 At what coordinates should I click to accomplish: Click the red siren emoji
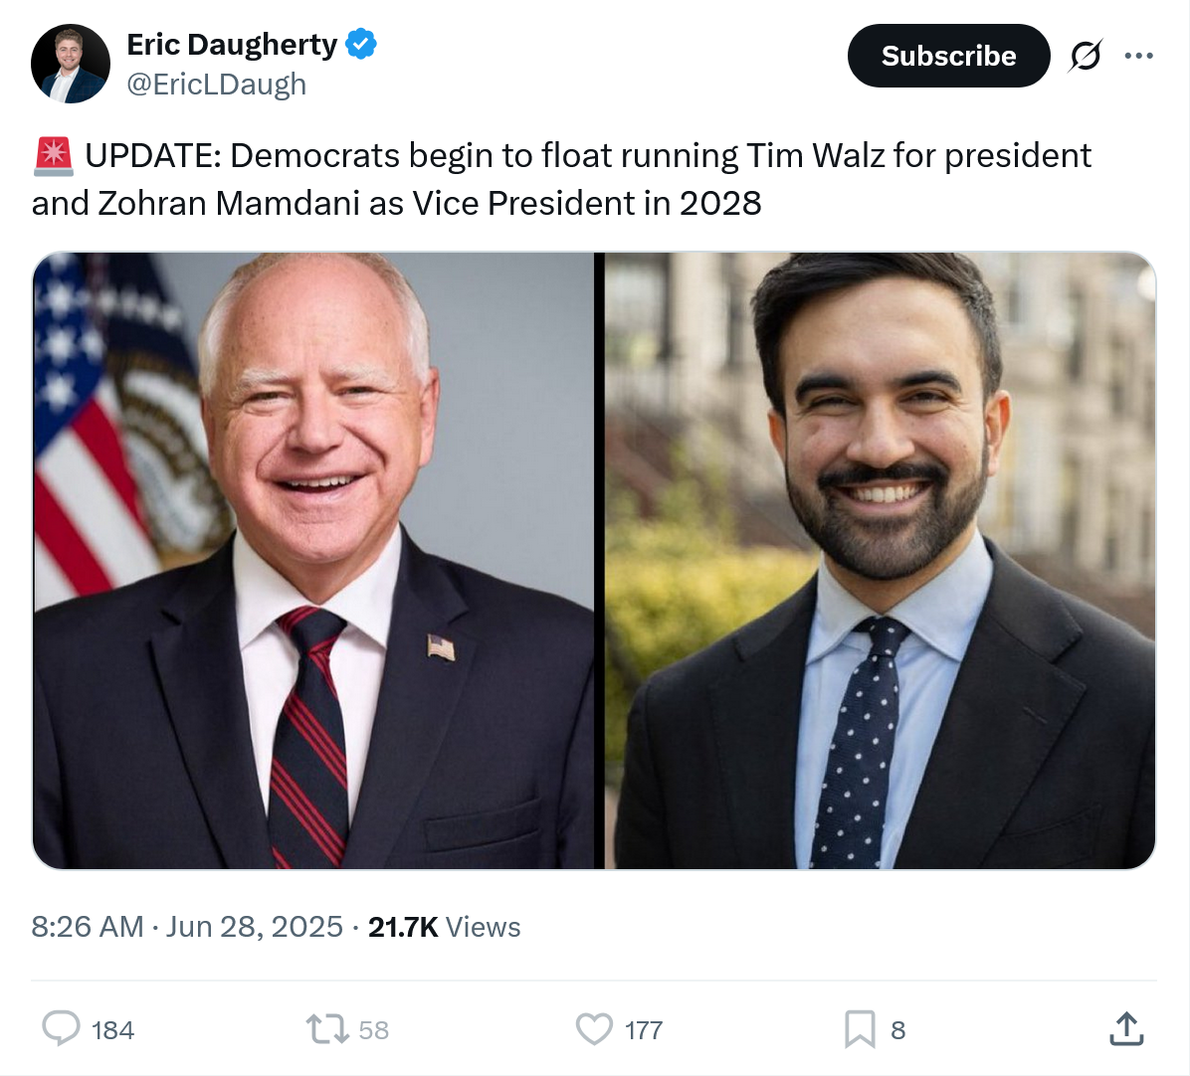pos(53,156)
